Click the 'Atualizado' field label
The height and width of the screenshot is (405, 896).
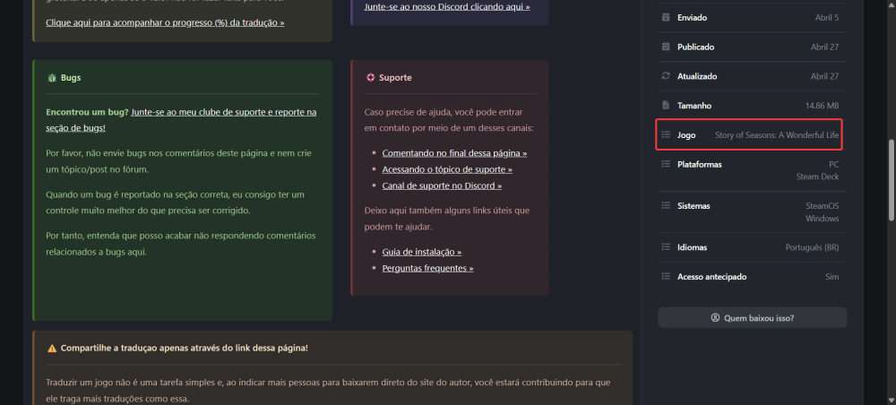[x=697, y=76]
